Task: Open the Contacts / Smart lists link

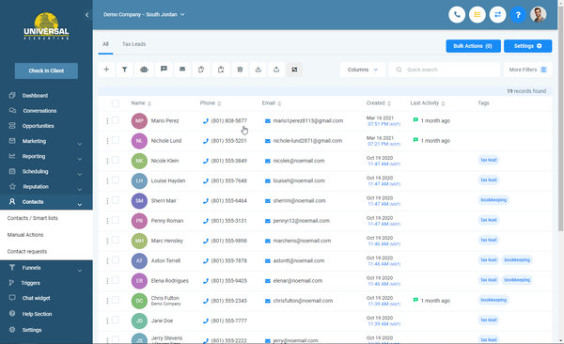Action: (x=32, y=218)
